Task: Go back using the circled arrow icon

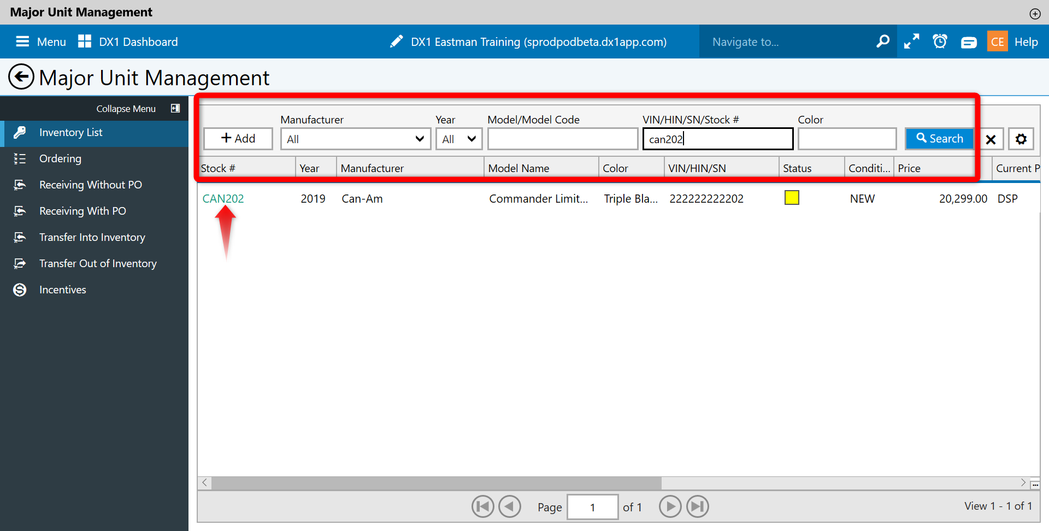Action: point(21,77)
